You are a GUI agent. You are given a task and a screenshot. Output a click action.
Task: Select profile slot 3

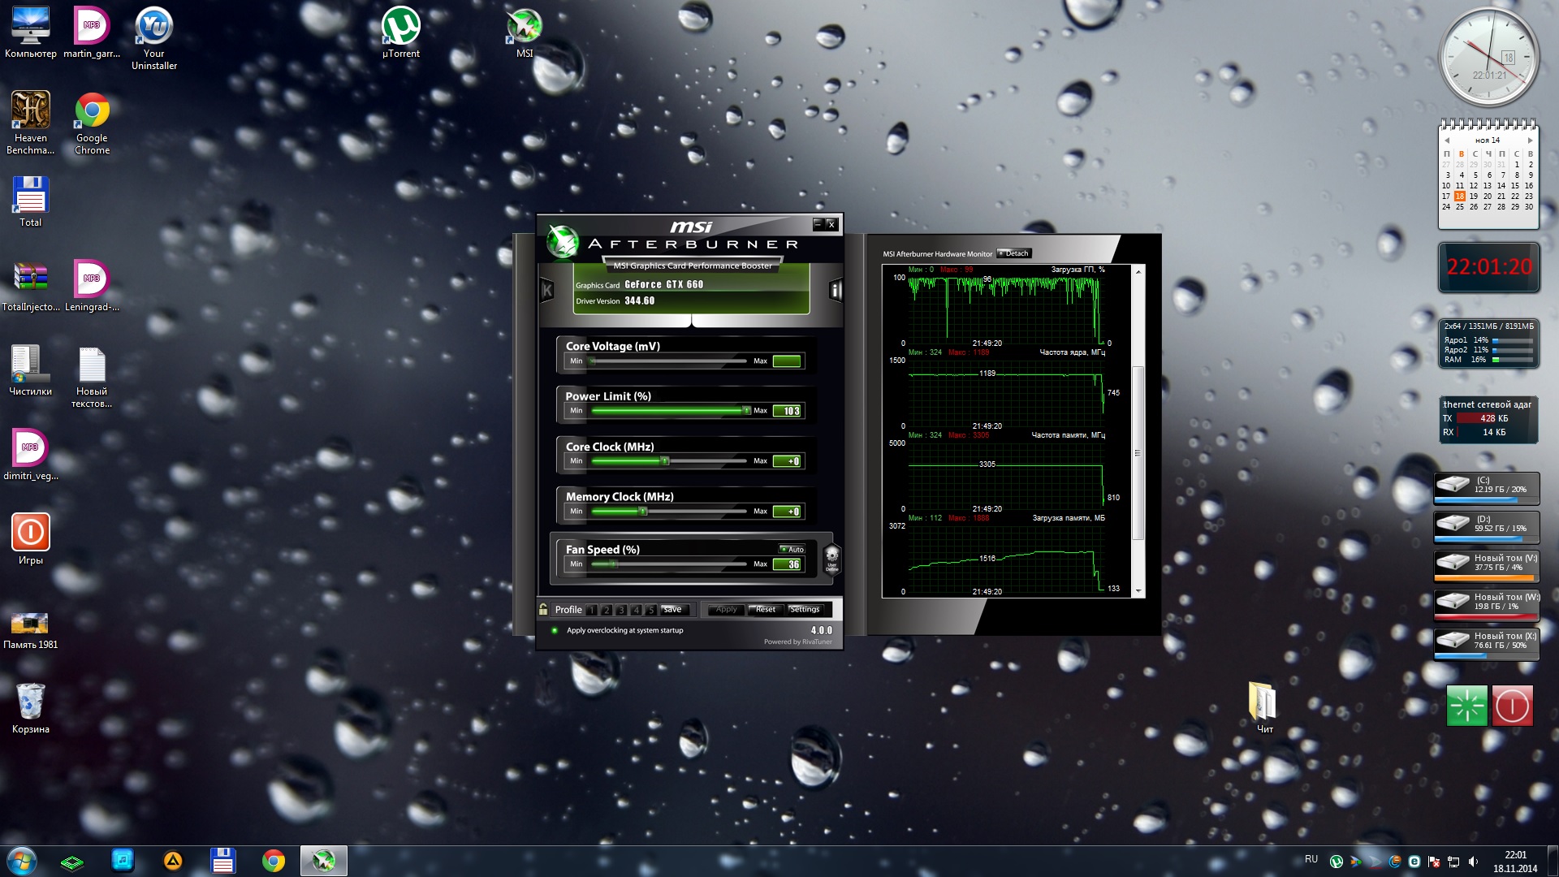pos(621,610)
